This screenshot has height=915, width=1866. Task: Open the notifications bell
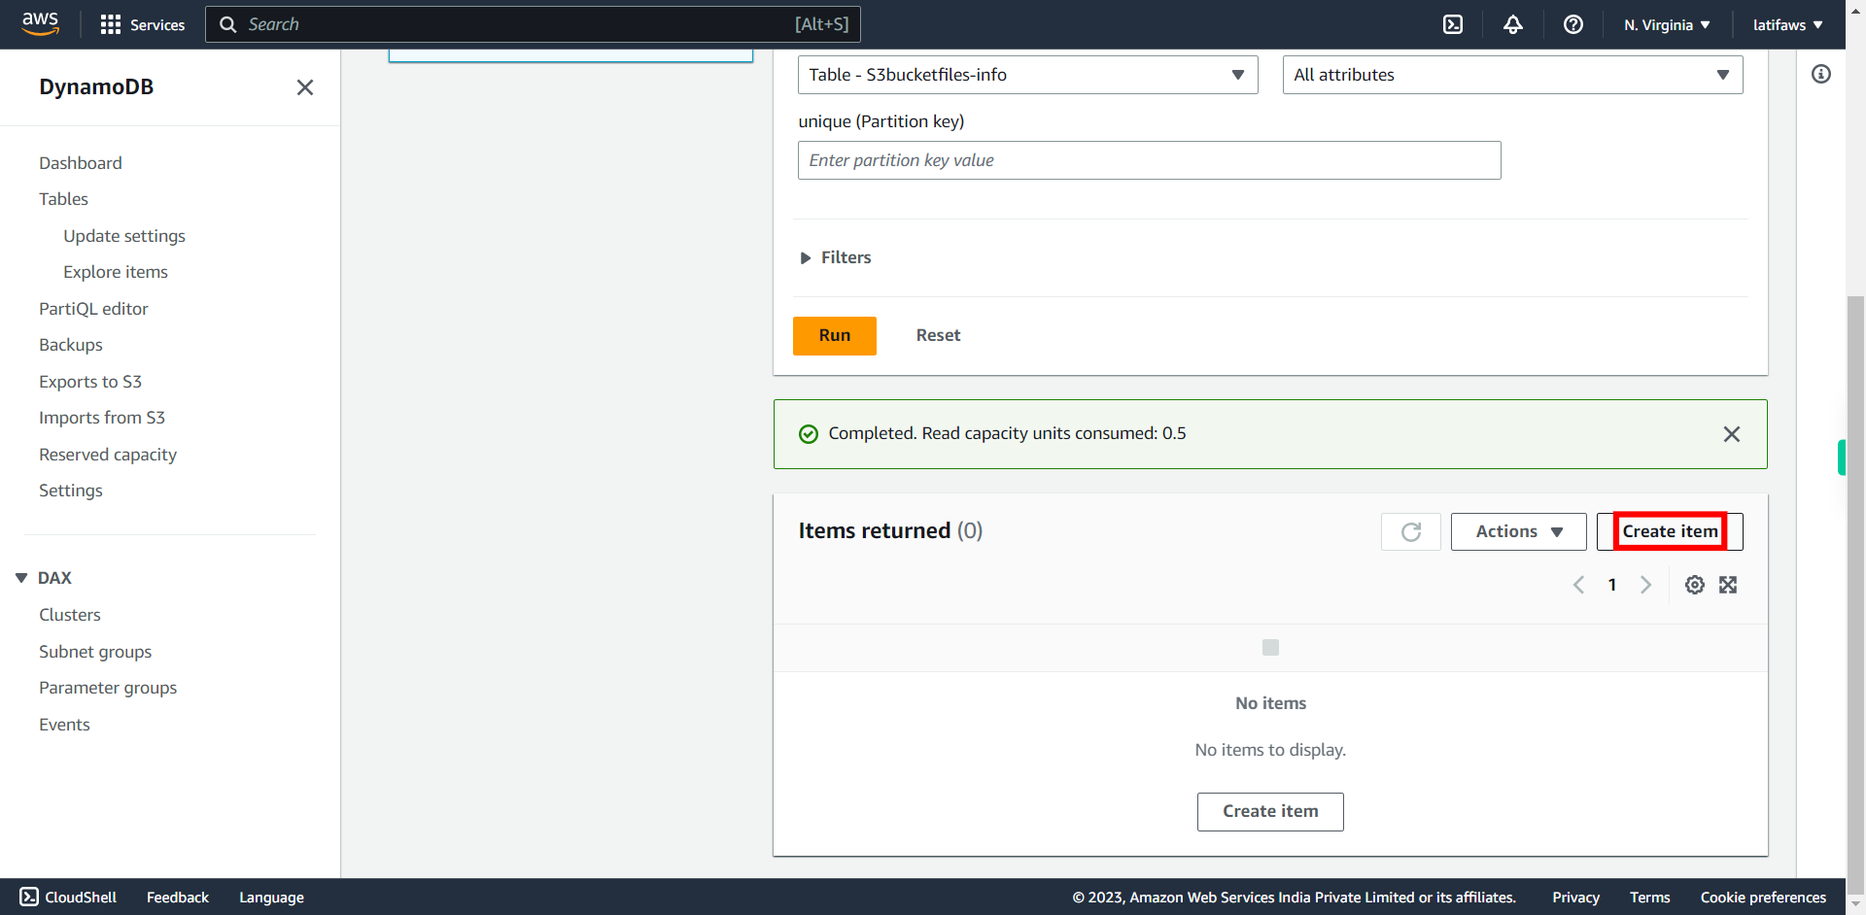point(1513,24)
